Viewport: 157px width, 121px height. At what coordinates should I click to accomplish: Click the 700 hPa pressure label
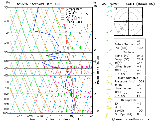(x=7, y=82)
